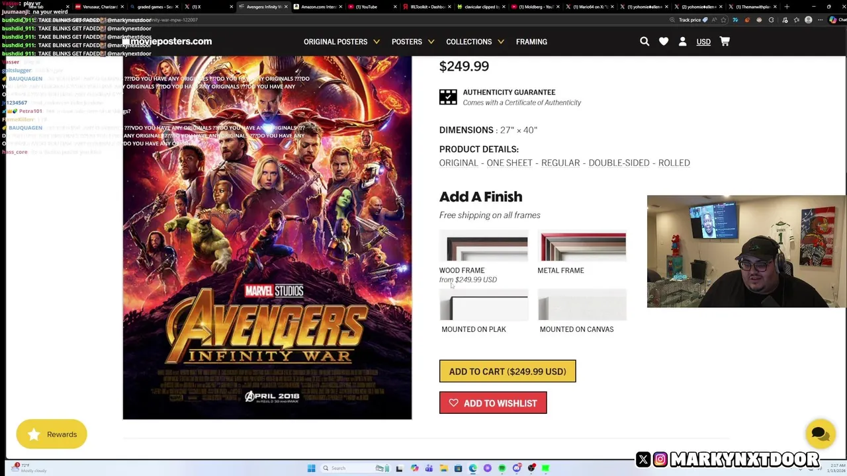Click the Track price button in address bar
847x476 pixels.
point(693,20)
